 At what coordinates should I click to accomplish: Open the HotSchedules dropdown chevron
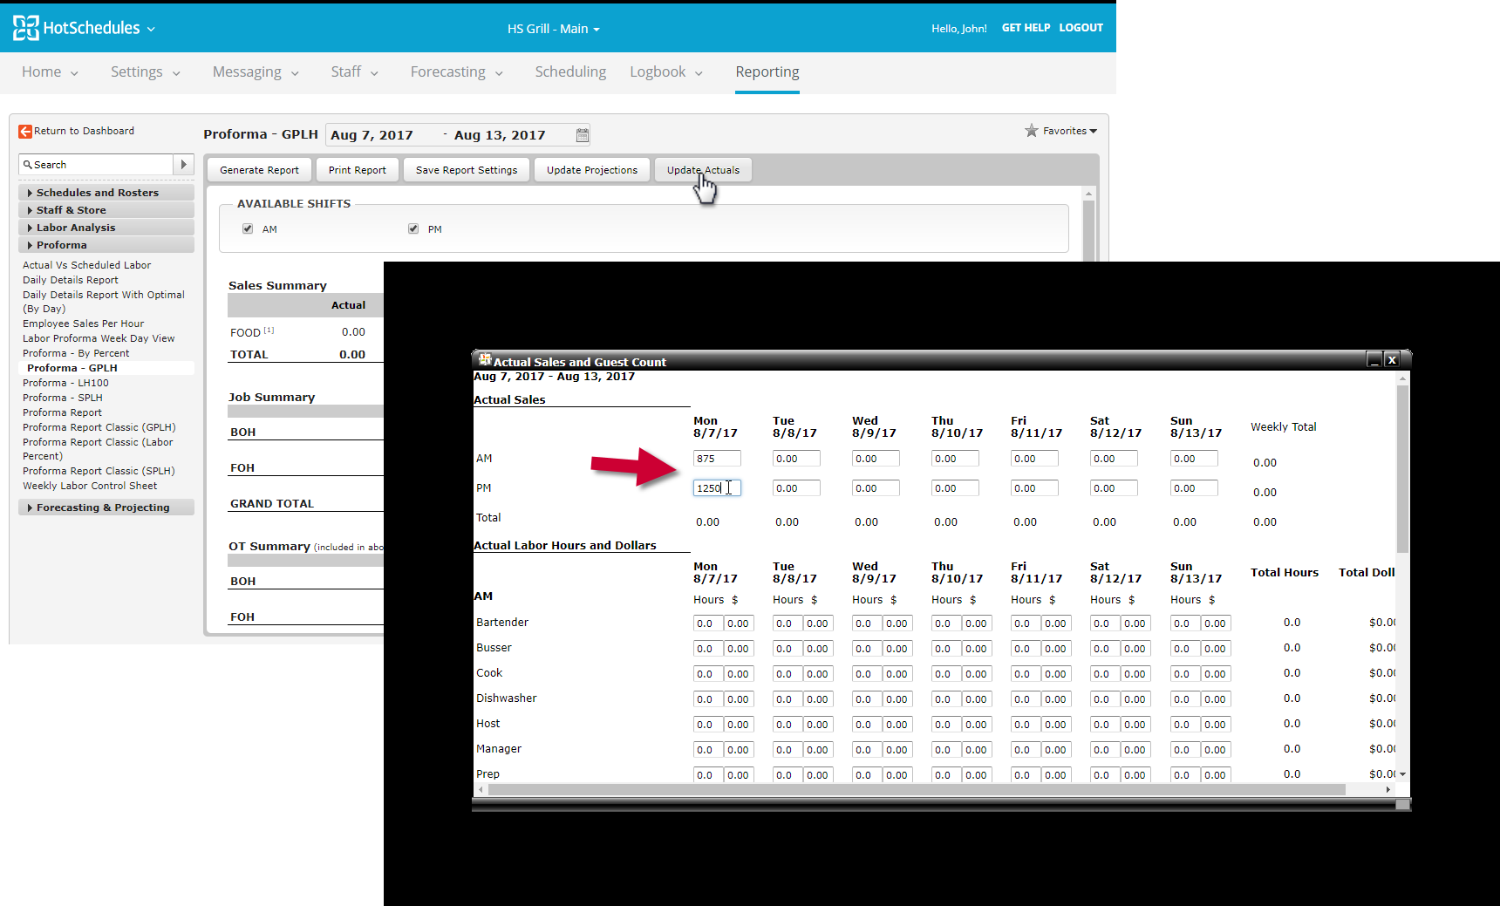151,29
